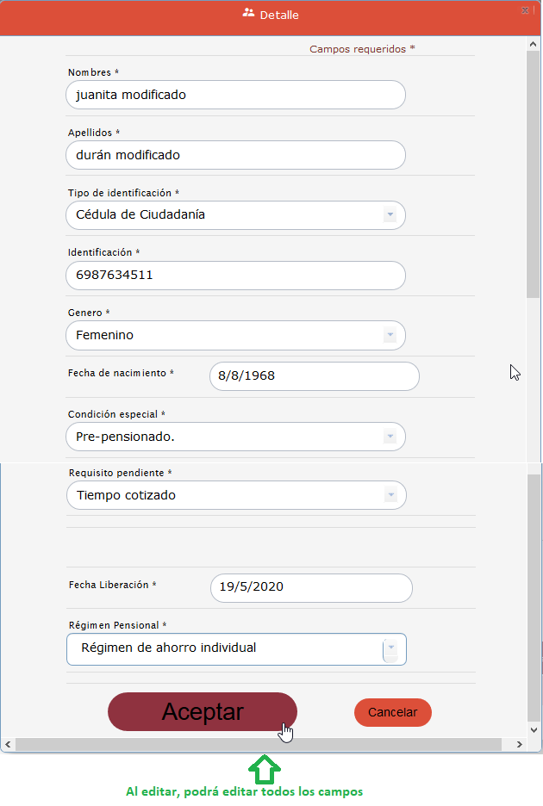The width and height of the screenshot is (543, 806).
Task: Click the Fecha Liberación date field
Action: point(311,588)
